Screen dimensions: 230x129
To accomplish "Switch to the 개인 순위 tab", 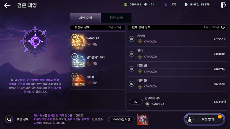I will click(x=85, y=18).
